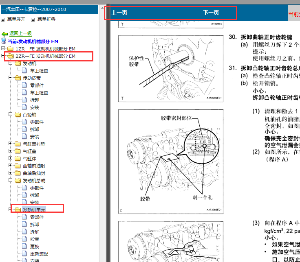This screenshot has height=262, width=300.
Task: Click page icon of 零部件 under 传动皮带
Action: 24,85
